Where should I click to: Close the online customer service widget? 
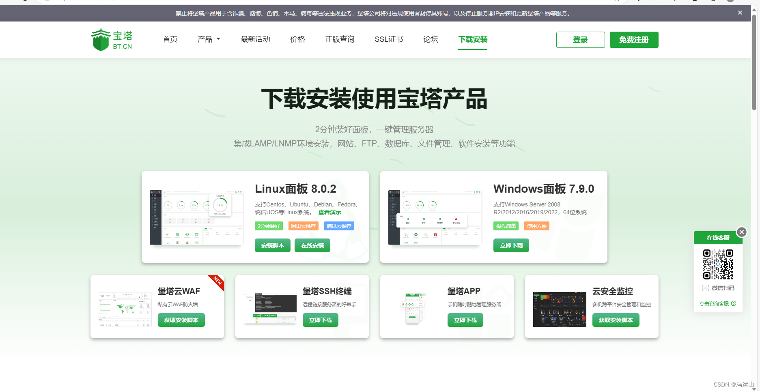pos(742,232)
